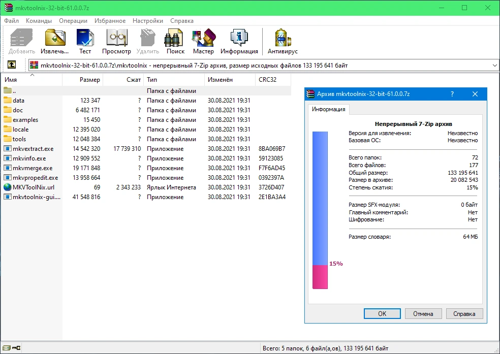The image size is (500, 354).
Task: Click WinRAR icon in dialog title bar
Action: (310, 94)
